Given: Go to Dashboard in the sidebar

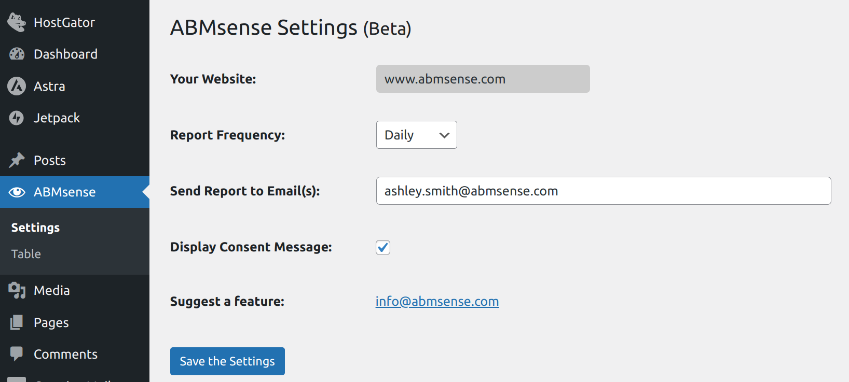Looking at the screenshot, I should 65,54.
